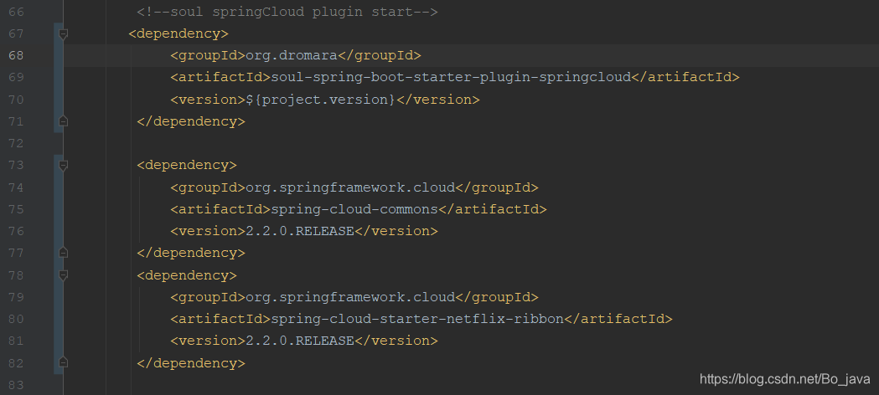879x395 pixels.
Task: Collapse fold marker at line 71
Action: pyautogui.click(x=64, y=121)
